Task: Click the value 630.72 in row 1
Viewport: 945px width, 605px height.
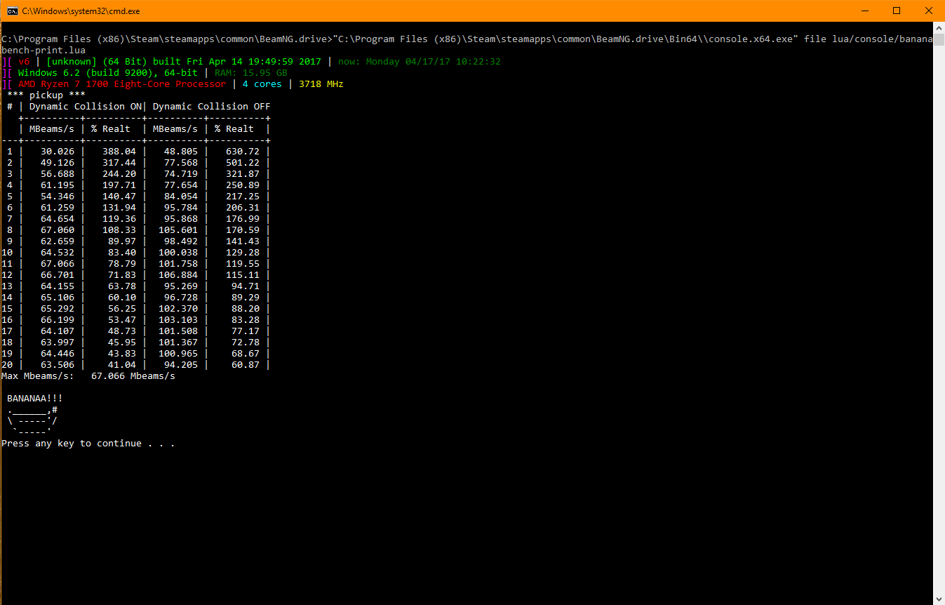Action: (243, 152)
